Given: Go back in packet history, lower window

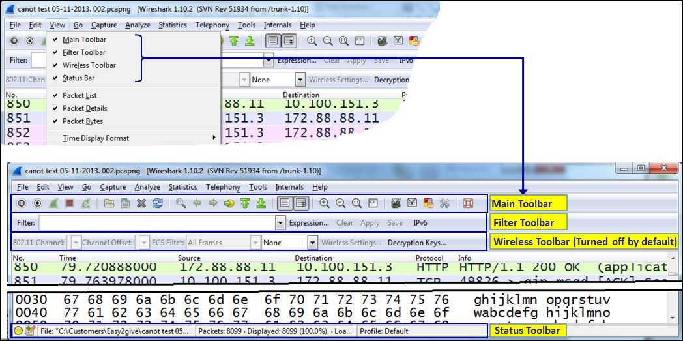Looking at the screenshot, I should [197, 203].
